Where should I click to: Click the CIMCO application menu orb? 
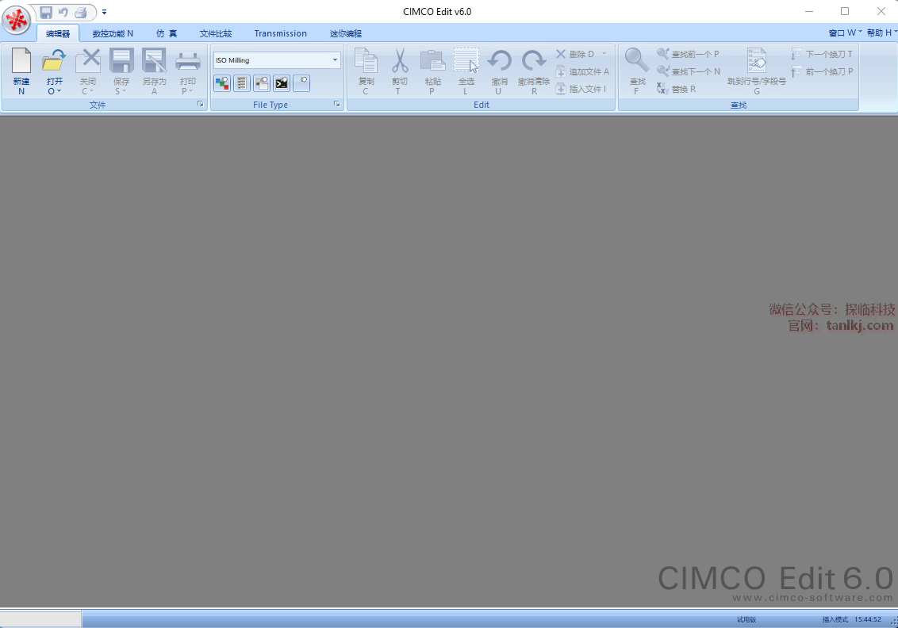pyautogui.click(x=17, y=18)
